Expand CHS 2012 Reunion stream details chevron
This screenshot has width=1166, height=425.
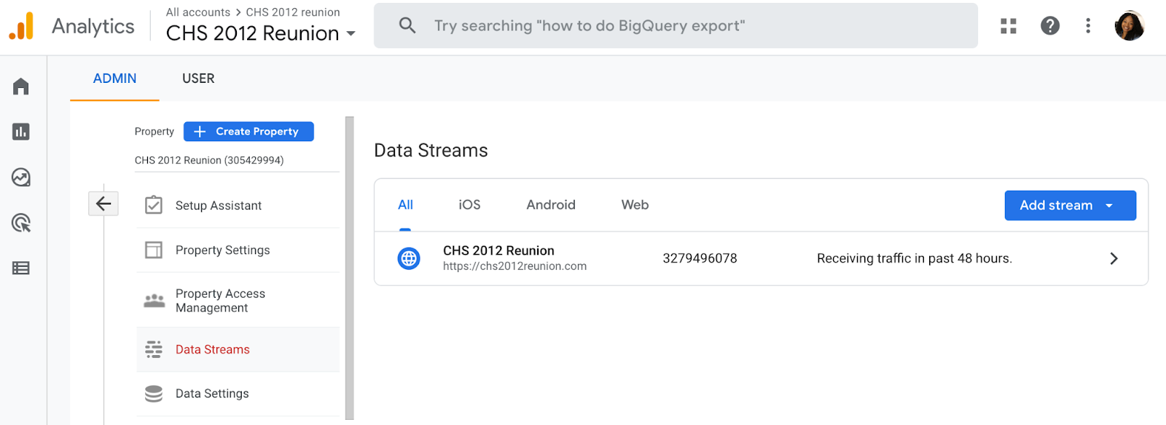pyautogui.click(x=1113, y=258)
